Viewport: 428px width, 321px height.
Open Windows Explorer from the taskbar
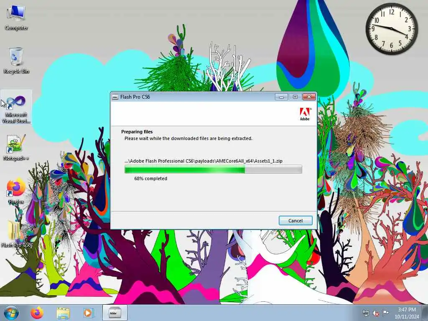[64, 313]
